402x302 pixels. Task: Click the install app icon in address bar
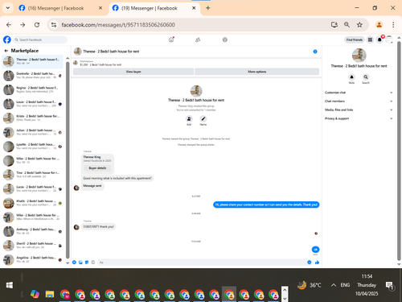pos(334,25)
